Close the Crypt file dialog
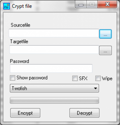The width and height of the screenshot is (120, 125). click(x=107, y=4)
